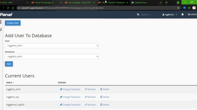
Task: Open the sidebar users icon
Action: [1, 29]
